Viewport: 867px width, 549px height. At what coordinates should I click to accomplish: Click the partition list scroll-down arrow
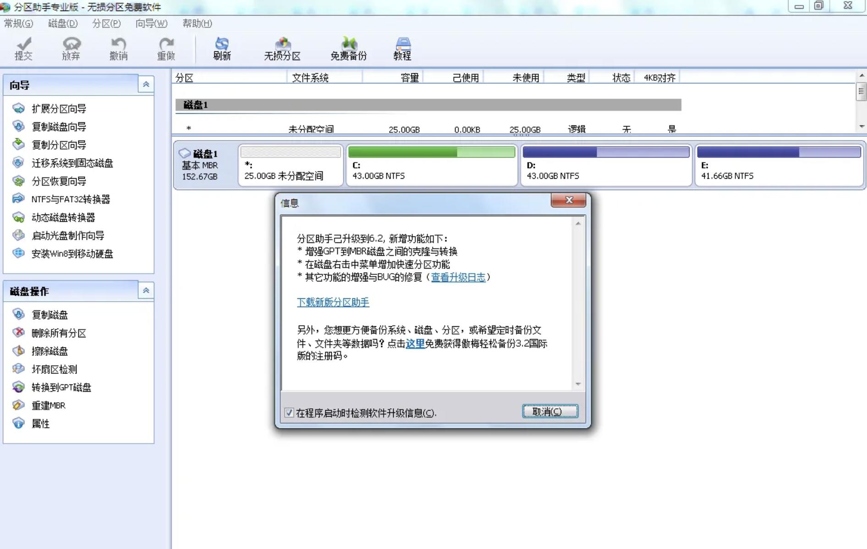(862, 126)
